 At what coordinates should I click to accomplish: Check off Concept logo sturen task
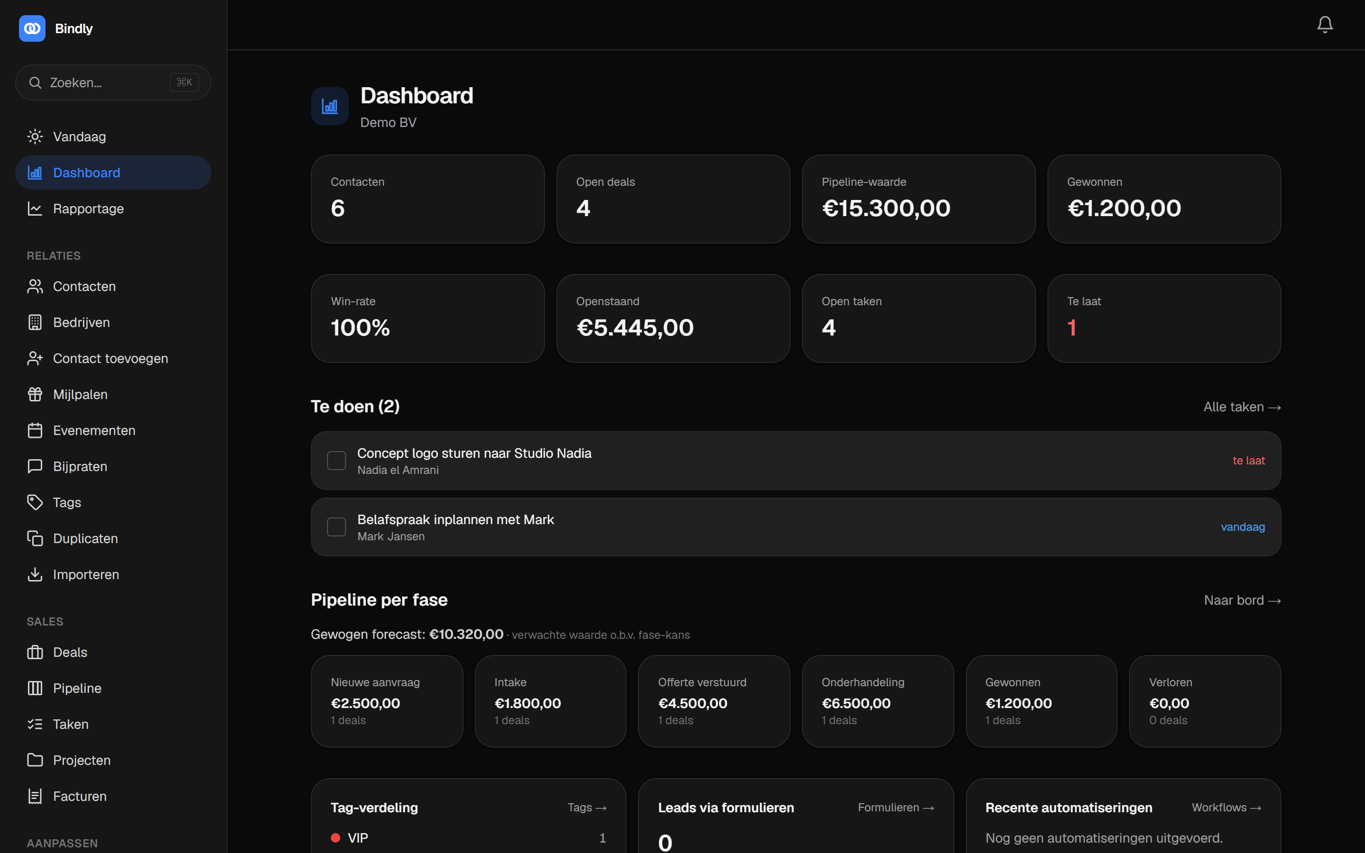coord(337,461)
